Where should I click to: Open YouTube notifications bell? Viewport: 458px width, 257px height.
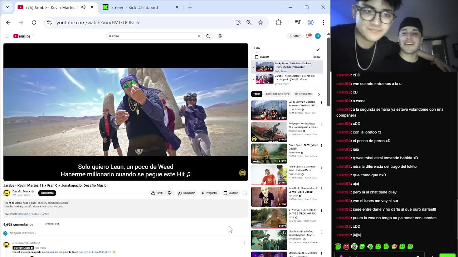point(308,36)
